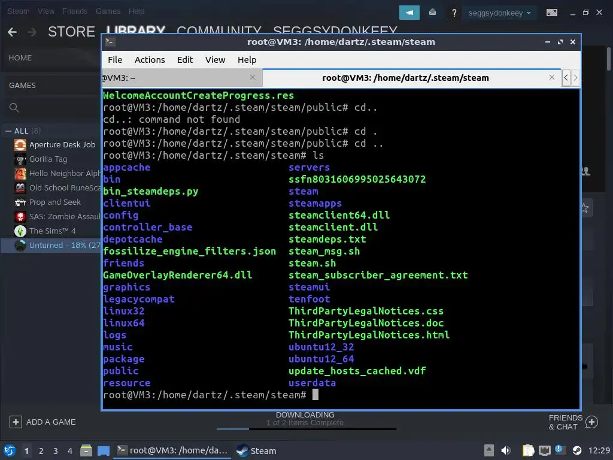Select Hello Neighbor Alpha in library
Viewport: 613px width, 460px height.
click(x=65, y=173)
